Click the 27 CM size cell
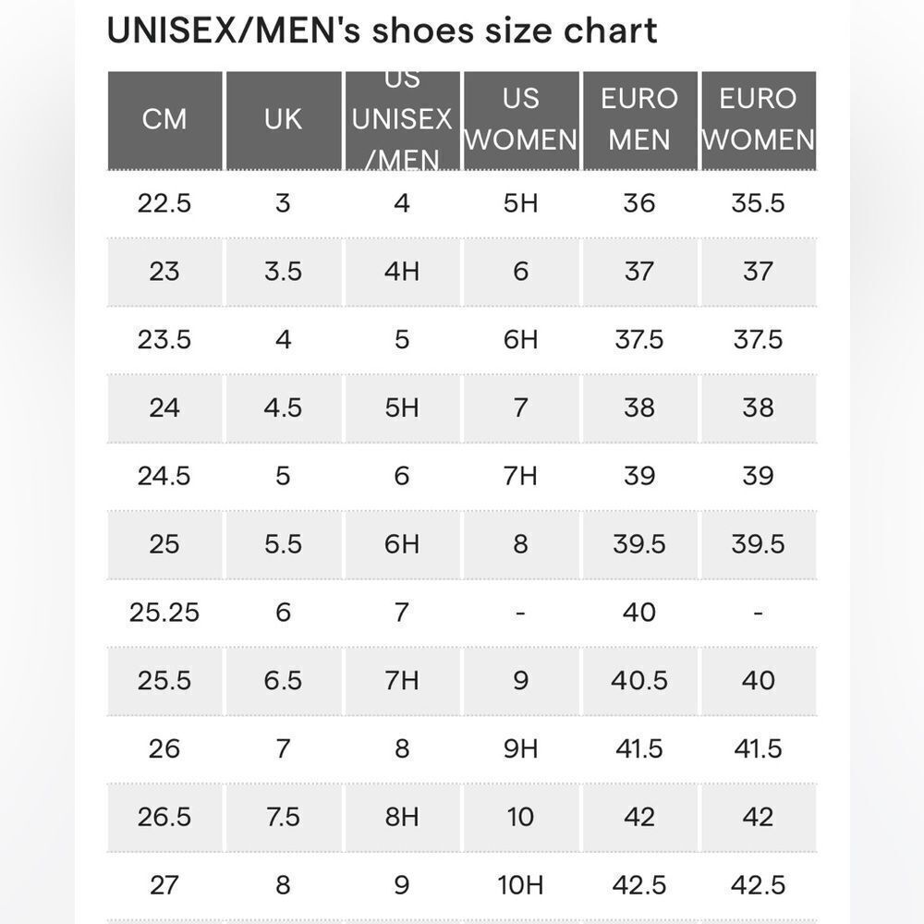924x924 pixels. (164, 885)
